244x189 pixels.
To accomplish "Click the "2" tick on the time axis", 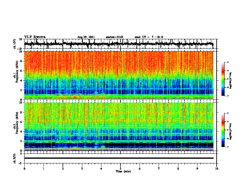I will [x=63, y=169].
